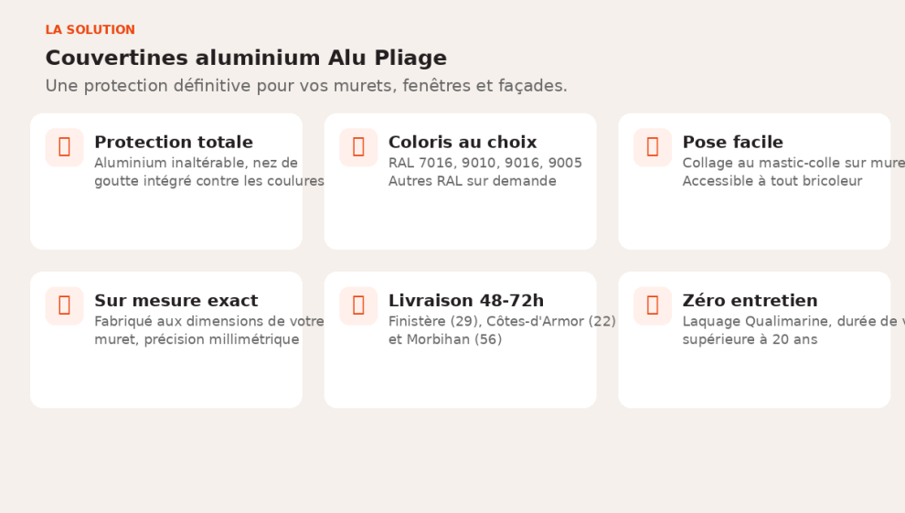Click the icon beside Zéro entretien
This screenshot has height=513, width=905.
coord(653,305)
